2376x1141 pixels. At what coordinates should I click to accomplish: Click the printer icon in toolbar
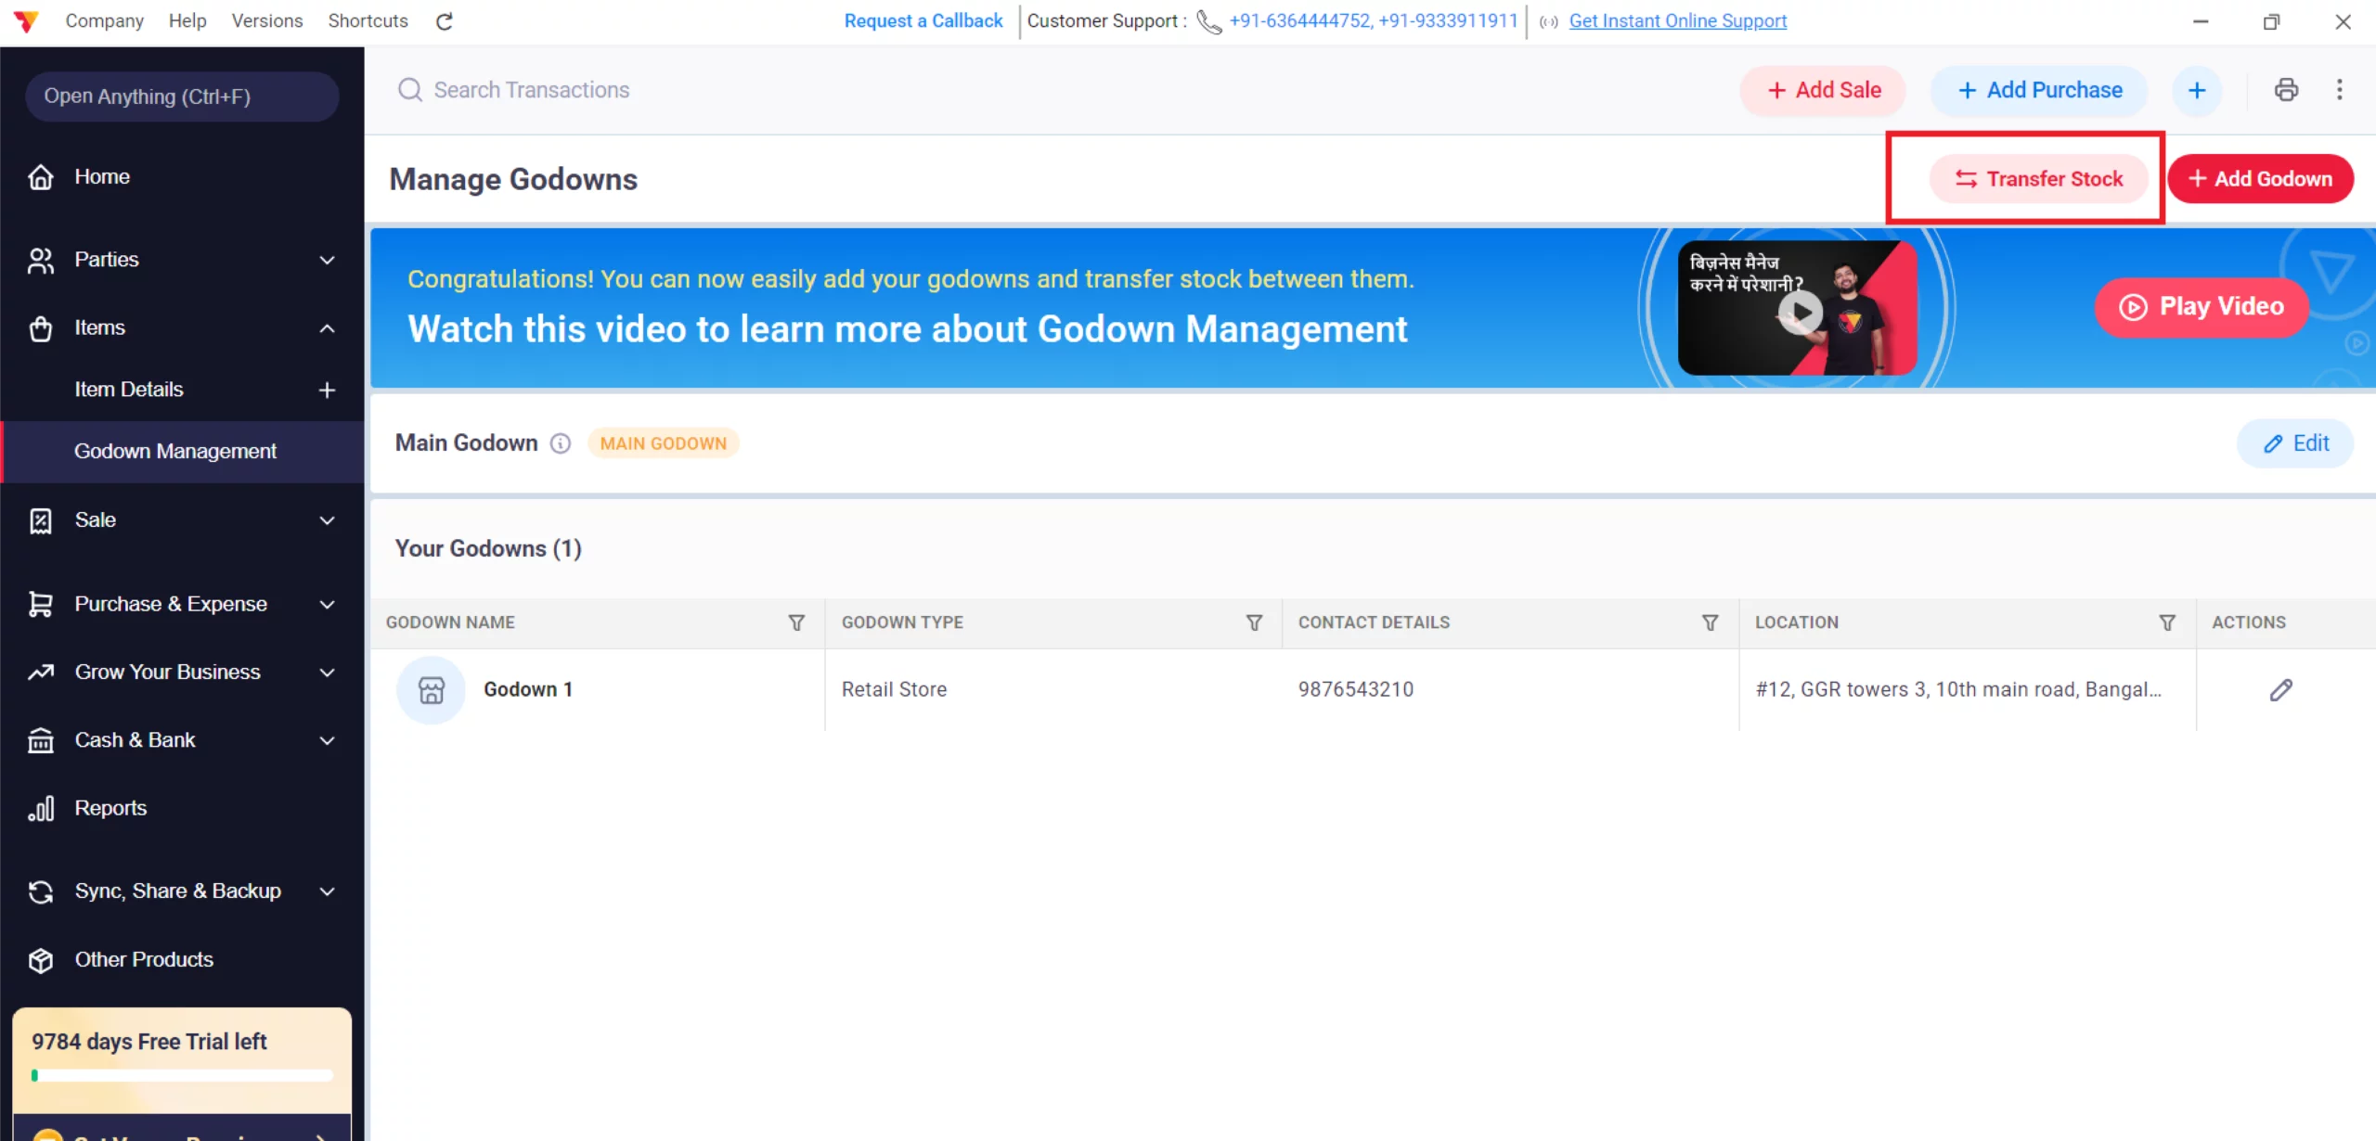pyautogui.click(x=2286, y=90)
